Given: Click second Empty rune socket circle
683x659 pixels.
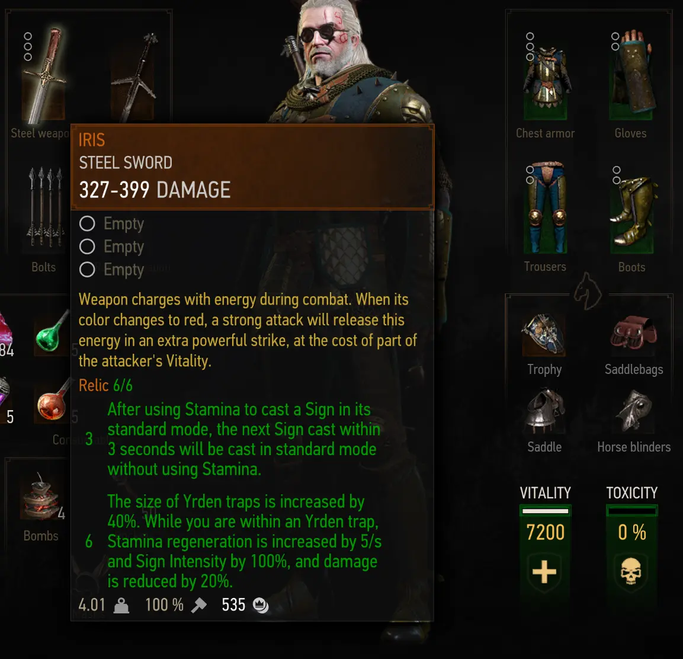Looking at the screenshot, I should tap(87, 247).
